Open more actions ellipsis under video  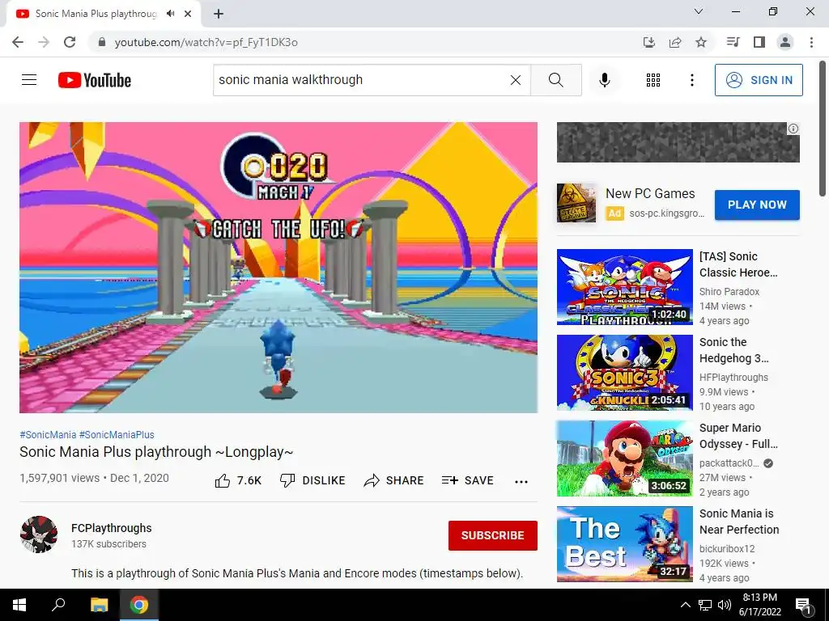pos(521,481)
